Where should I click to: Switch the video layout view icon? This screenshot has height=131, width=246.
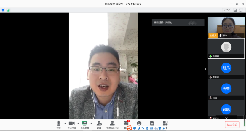coord(235,10)
